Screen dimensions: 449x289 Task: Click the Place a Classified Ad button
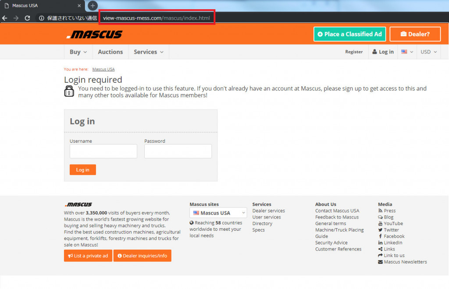(x=349, y=34)
